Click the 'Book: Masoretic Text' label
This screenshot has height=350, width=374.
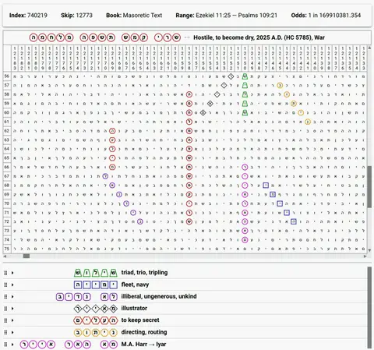[134, 16]
